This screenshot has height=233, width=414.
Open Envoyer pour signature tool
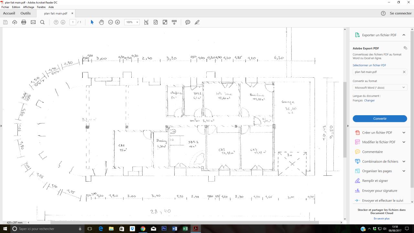coord(380,191)
